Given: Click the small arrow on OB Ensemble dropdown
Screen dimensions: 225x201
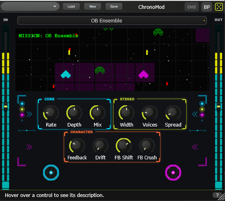Looking at the screenshot, I should [x=204, y=21].
